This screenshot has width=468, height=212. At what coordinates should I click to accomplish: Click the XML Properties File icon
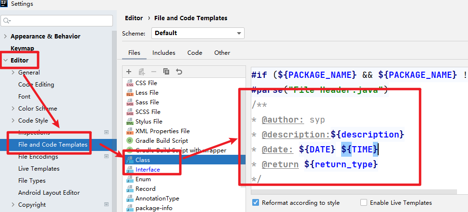click(x=130, y=131)
